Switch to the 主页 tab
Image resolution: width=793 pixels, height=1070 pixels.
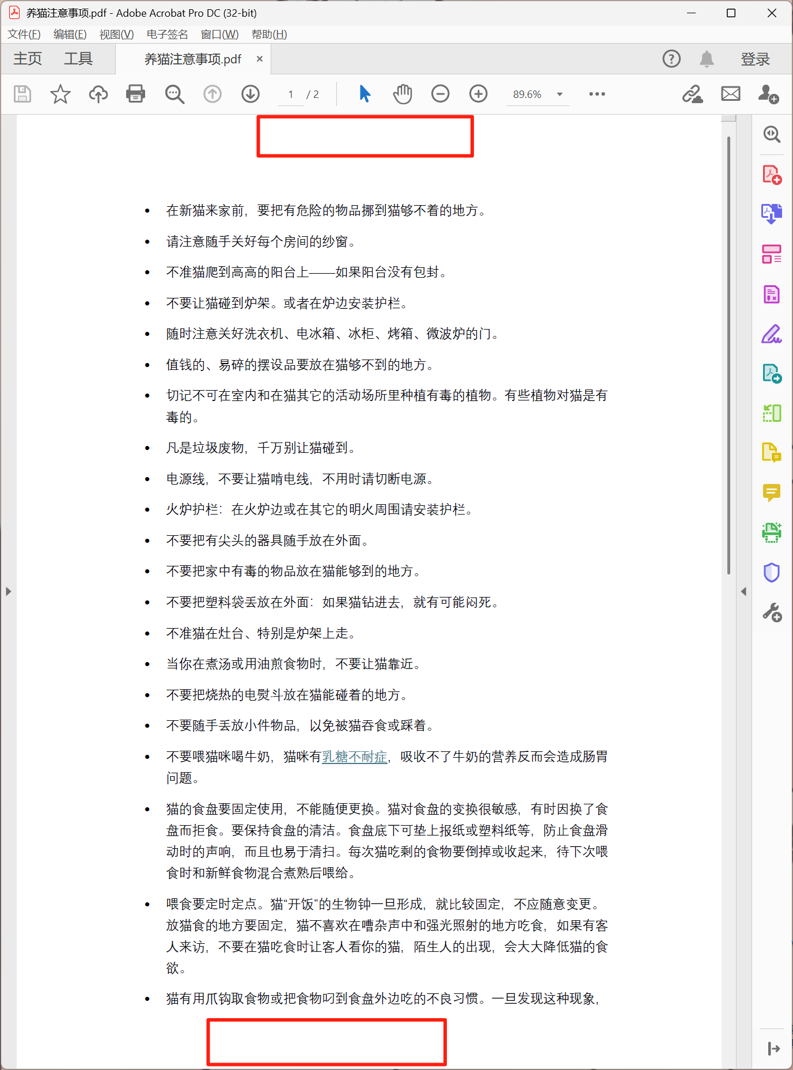28,59
